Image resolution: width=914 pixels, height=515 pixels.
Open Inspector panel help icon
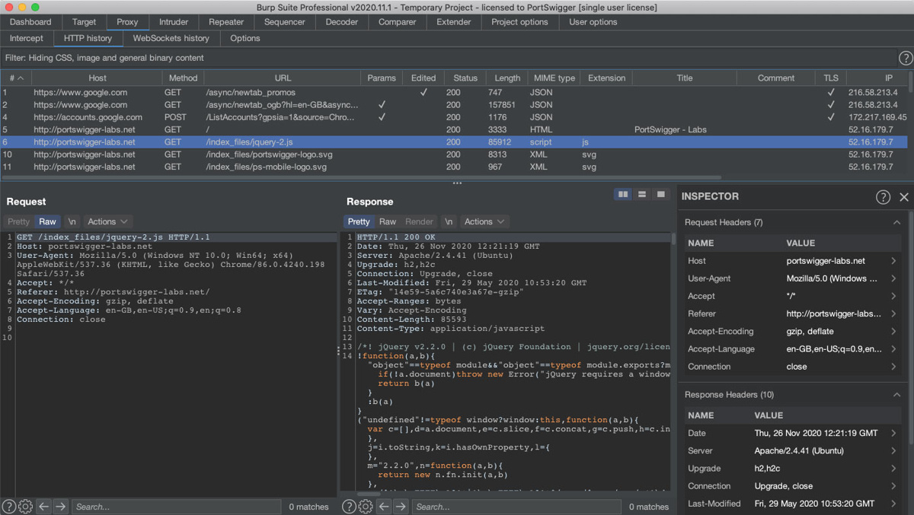tap(883, 197)
